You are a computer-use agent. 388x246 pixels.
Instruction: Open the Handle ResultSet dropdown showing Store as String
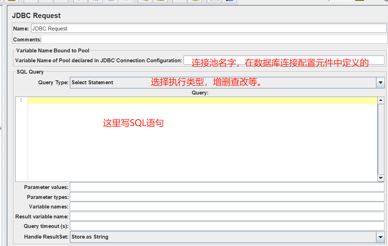pyautogui.click(x=227, y=237)
